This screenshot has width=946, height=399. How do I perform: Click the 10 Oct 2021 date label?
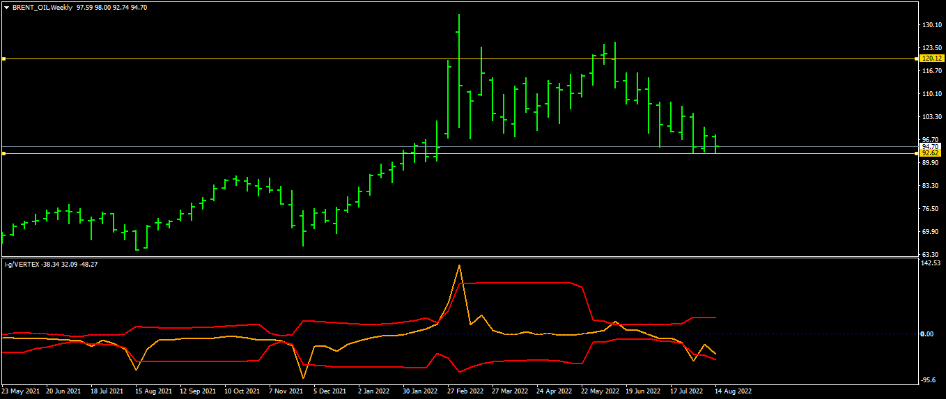[x=242, y=391]
